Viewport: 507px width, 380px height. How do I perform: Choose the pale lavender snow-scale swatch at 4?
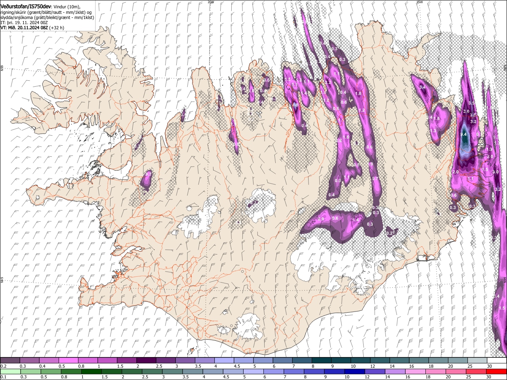223,361
